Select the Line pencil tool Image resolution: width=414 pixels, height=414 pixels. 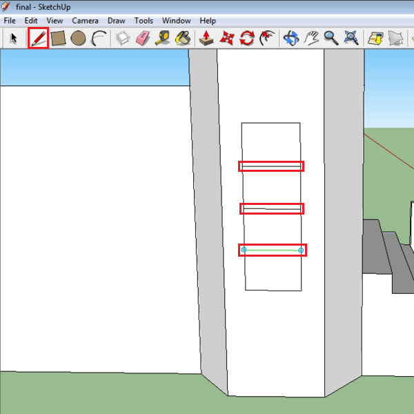39,38
